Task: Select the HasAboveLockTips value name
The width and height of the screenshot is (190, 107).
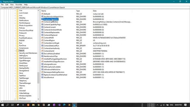Action: point(50,56)
